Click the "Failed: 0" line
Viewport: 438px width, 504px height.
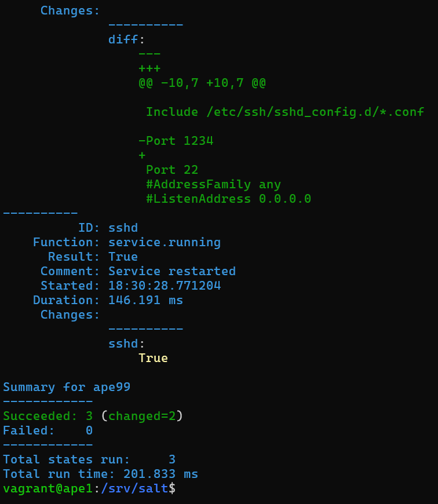point(48,430)
